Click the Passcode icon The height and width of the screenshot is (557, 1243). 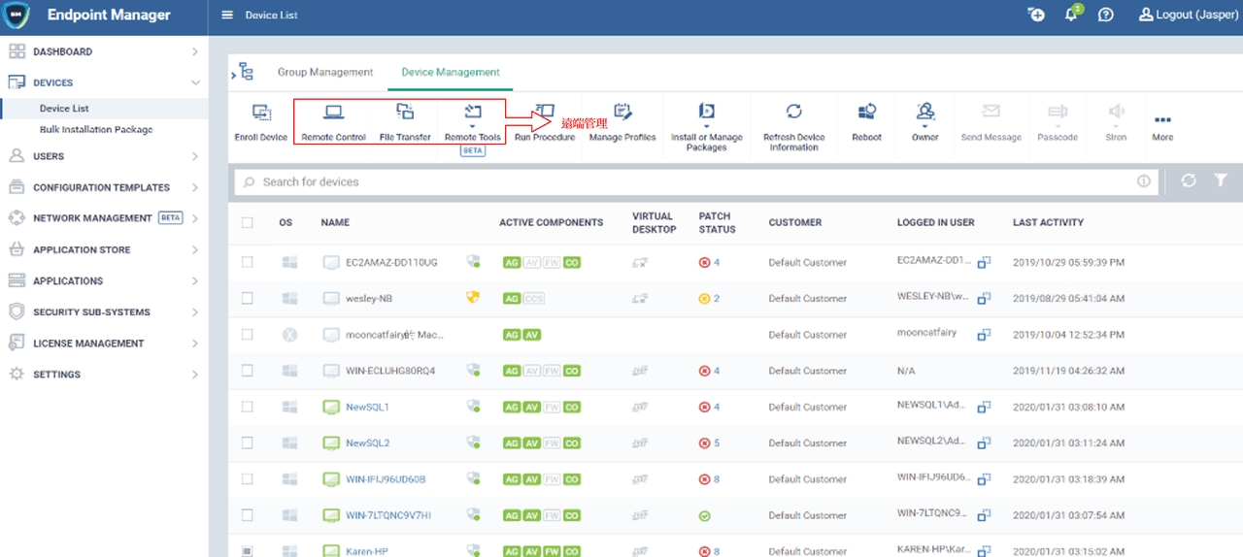point(1058,113)
